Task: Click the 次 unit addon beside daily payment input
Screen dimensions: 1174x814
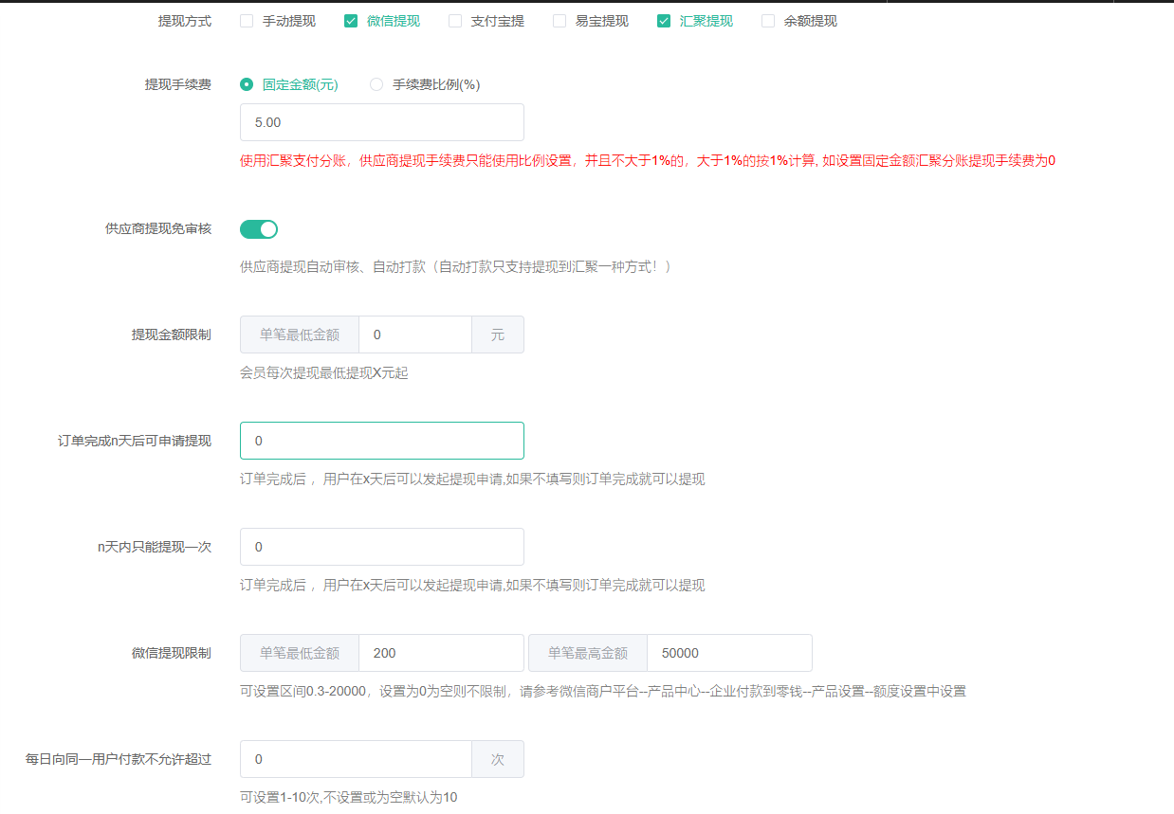Action: [x=498, y=759]
